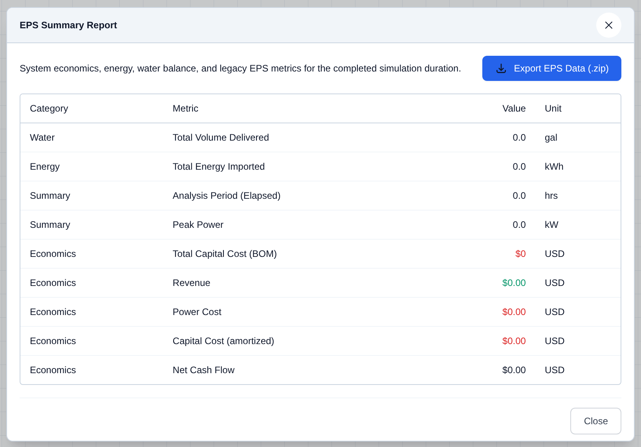Image resolution: width=641 pixels, height=447 pixels.
Task: Click the kW unit cell
Action: [x=551, y=225]
